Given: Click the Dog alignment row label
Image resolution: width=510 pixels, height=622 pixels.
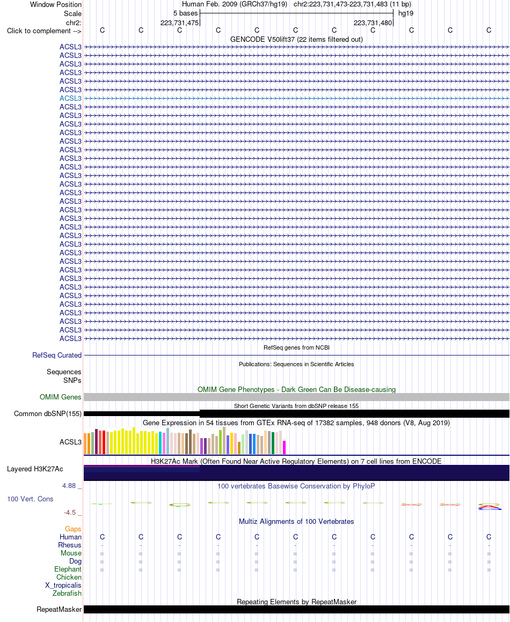Looking at the screenshot, I should tap(75, 561).
